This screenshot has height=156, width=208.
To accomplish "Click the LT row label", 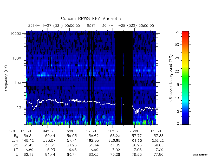I will tap(16, 150).
